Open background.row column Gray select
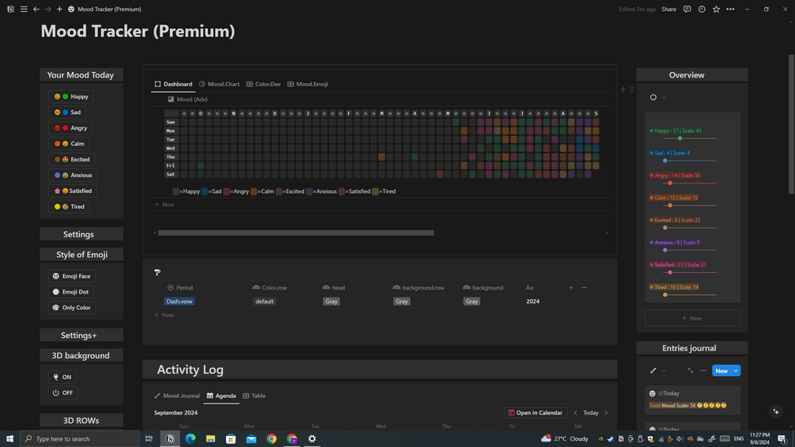The width and height of the screenshot is (795, 447). click(402, 301)
